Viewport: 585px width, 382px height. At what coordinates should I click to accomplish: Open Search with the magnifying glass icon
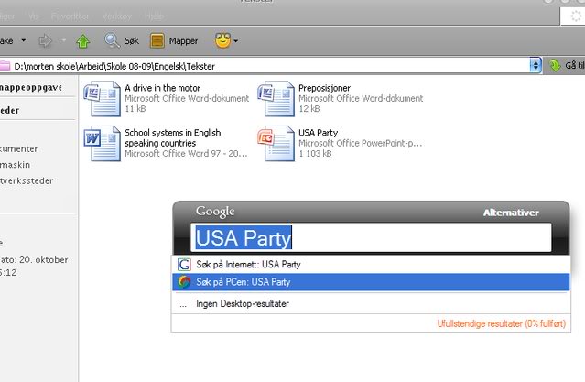pos(112,40)
